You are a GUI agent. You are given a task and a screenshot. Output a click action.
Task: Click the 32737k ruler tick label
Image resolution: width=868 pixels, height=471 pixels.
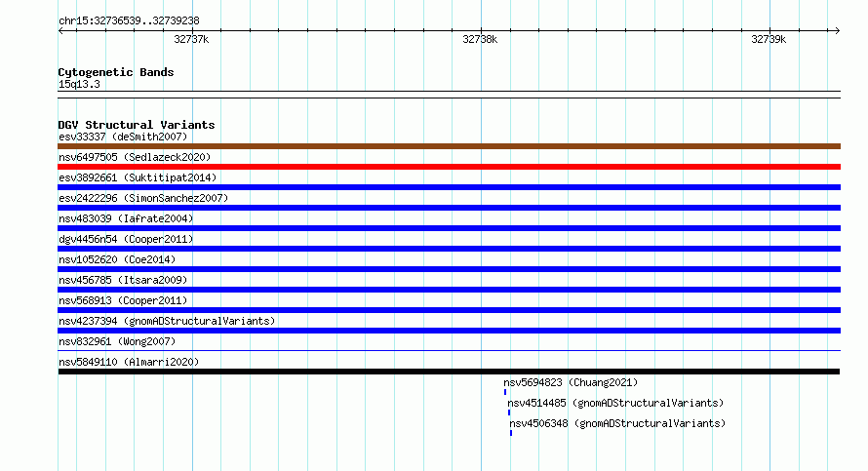(191, 39)
